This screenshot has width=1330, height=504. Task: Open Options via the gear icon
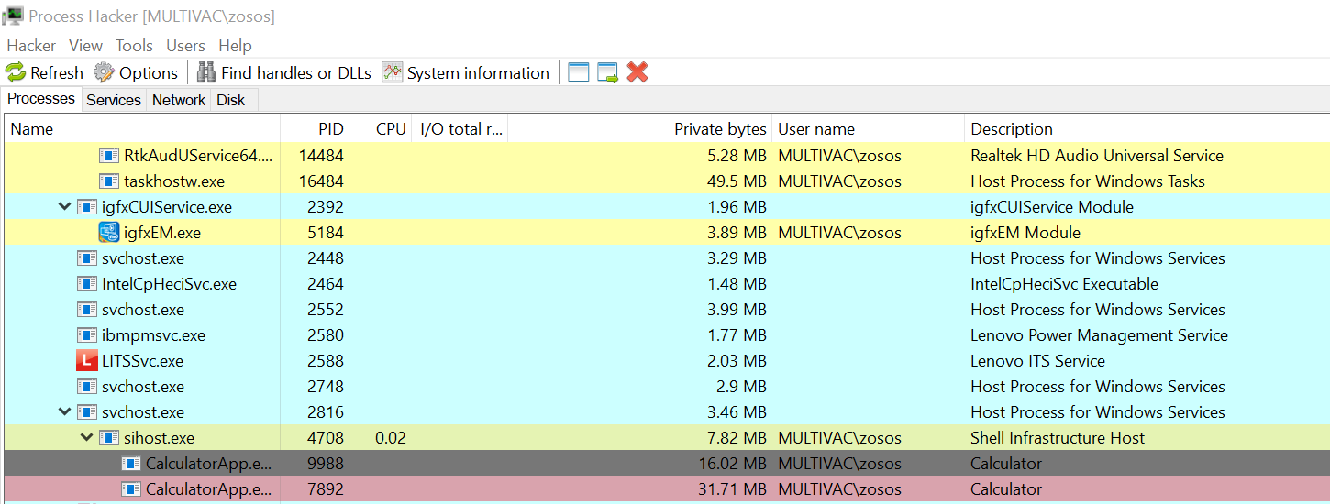(x=105, y=72)
